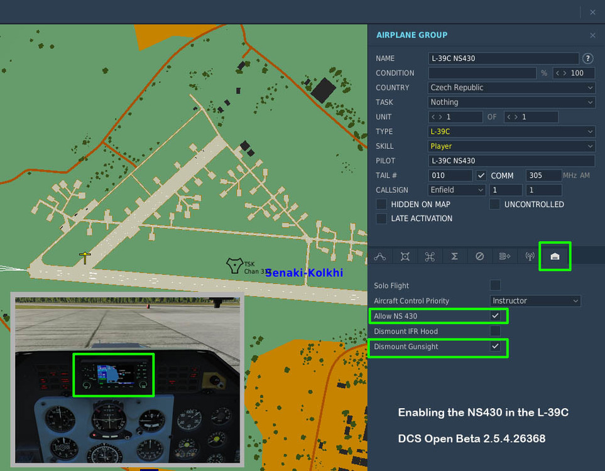
Task: Adjust the Condition stepper showing 100
Action: [574, 73]
